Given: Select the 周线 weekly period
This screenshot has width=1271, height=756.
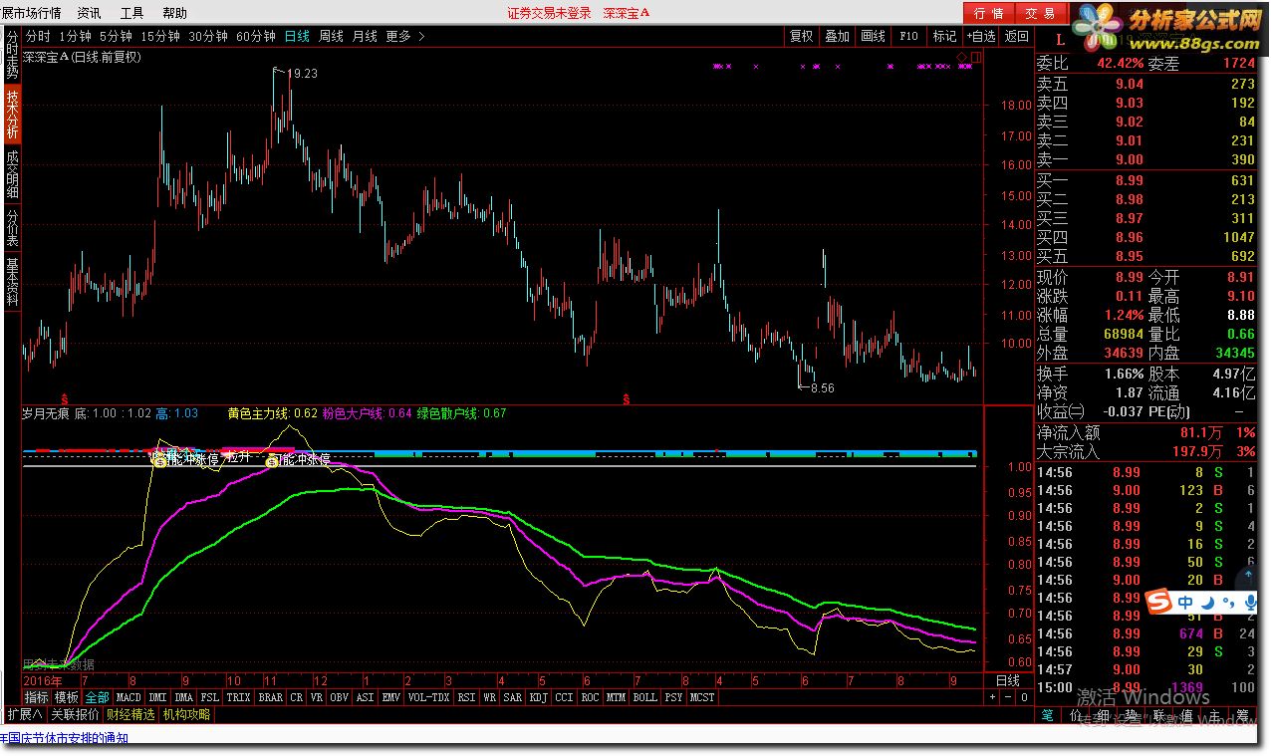Looking at the screenshot, I should 331,36.
